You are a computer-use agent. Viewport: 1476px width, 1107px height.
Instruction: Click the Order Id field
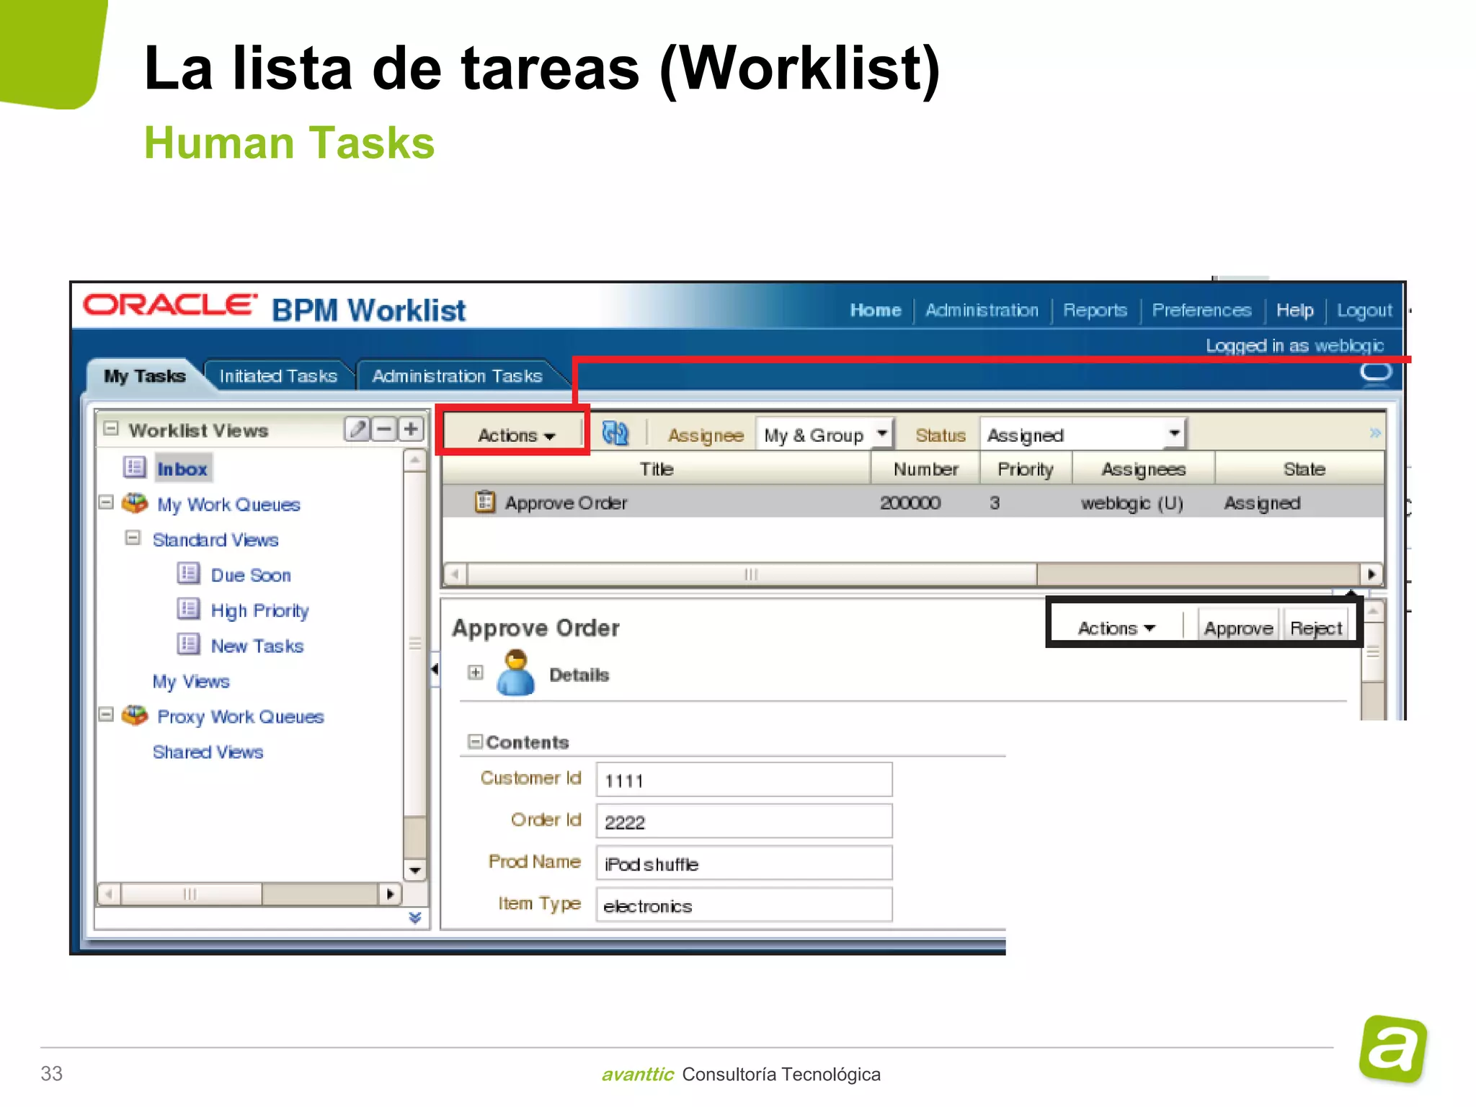pos(744,821)
